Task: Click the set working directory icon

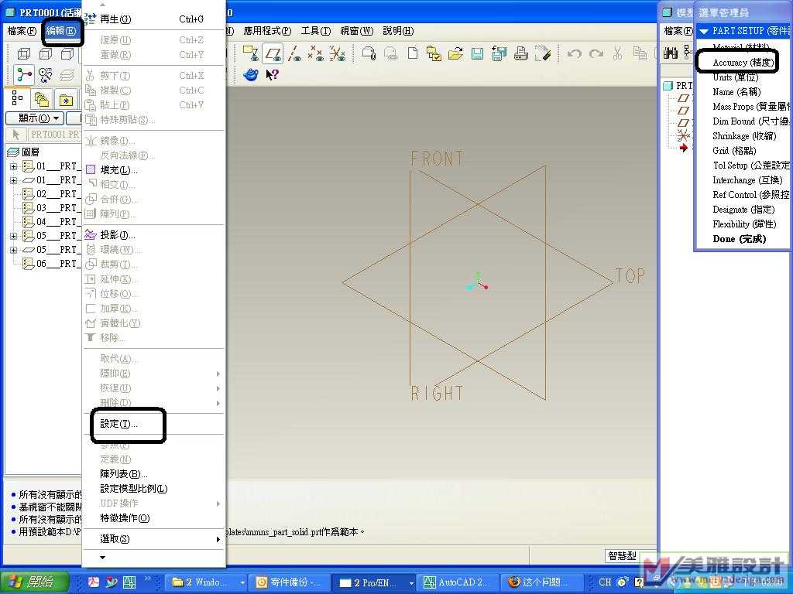Action: [x=434, y=53]
